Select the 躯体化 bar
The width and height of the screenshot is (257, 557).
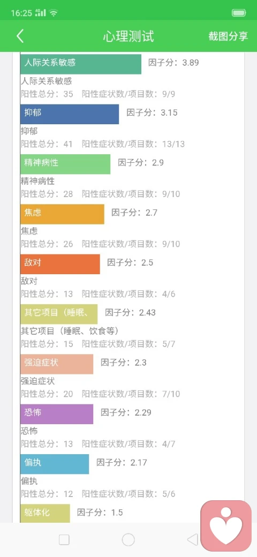[x=45, y=513]
